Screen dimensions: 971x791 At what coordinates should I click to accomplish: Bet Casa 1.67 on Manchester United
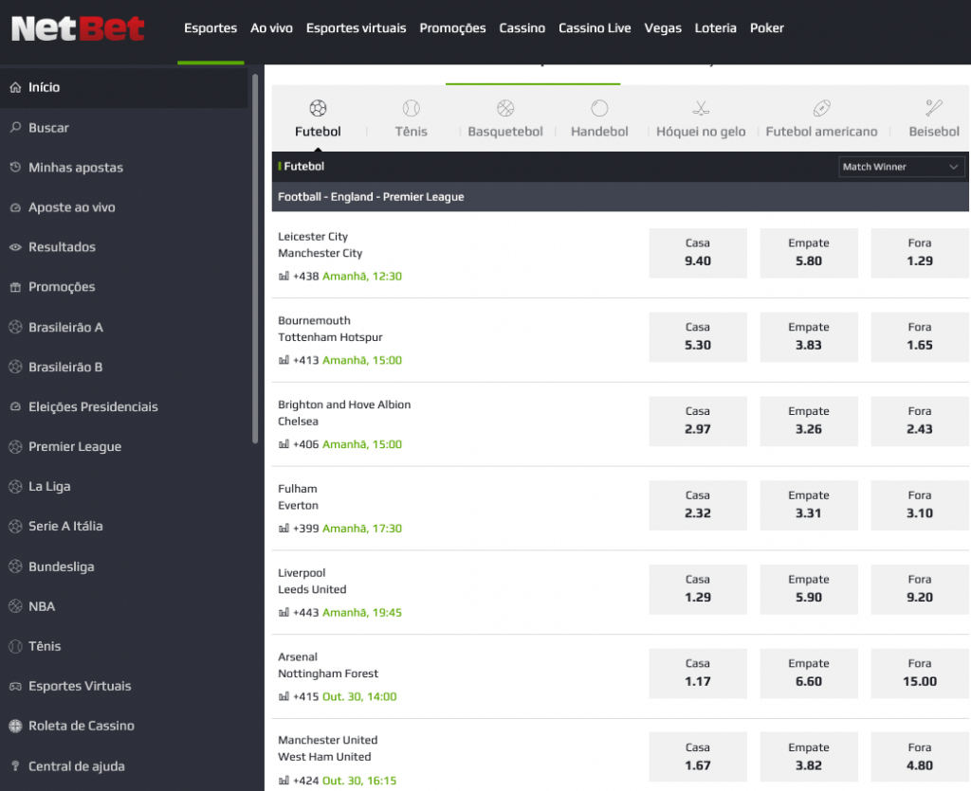[x=698, y=758]
